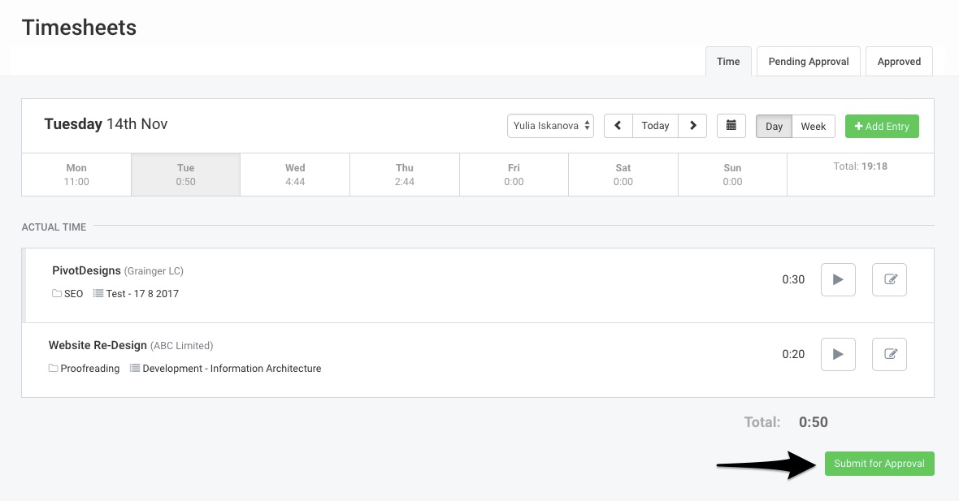Switch to the Pending Approval tab
This screenshot has width=959, height=501.
click(808, 61)
